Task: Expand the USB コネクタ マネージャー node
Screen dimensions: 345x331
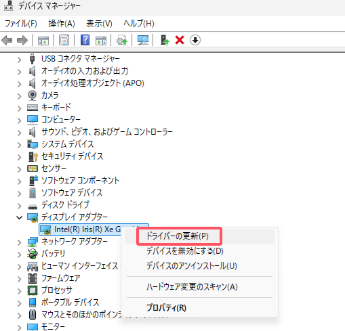Action: (x=20, y=60)
